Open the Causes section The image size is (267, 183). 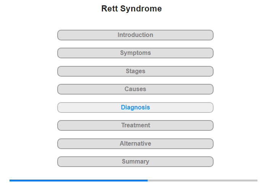[135, 89]
